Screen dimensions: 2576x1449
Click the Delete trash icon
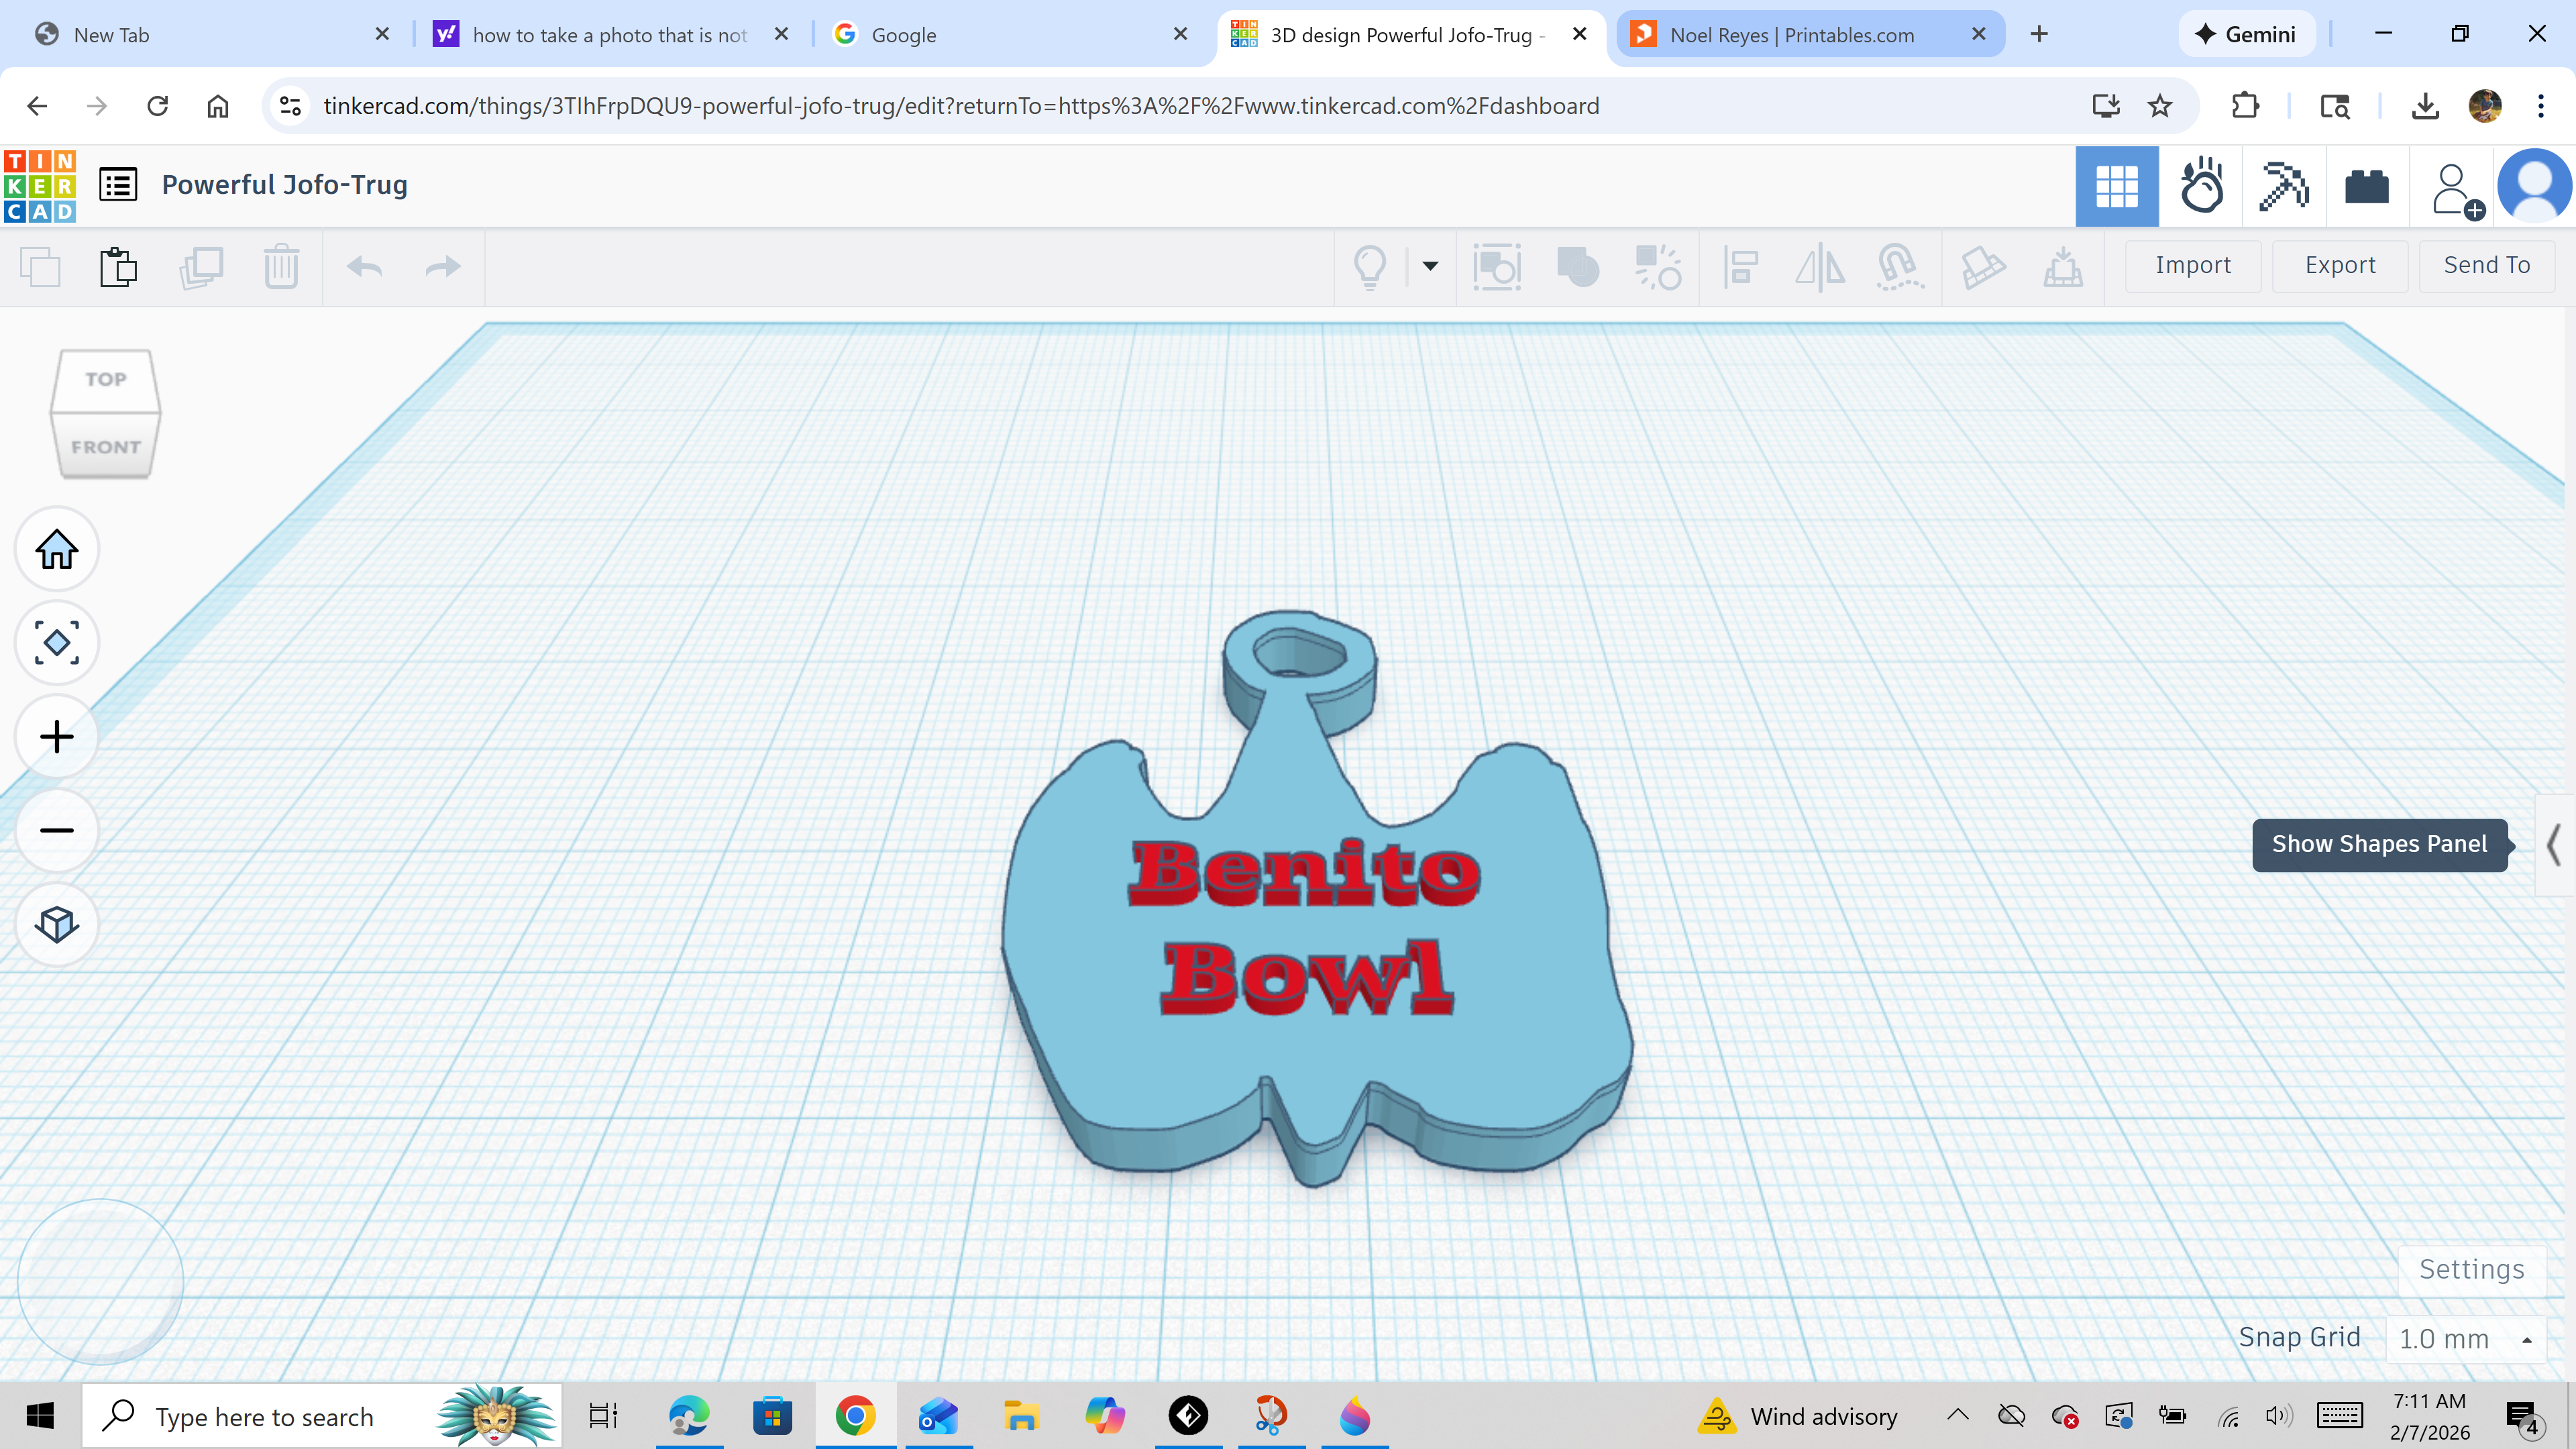[x=281, y=267]
